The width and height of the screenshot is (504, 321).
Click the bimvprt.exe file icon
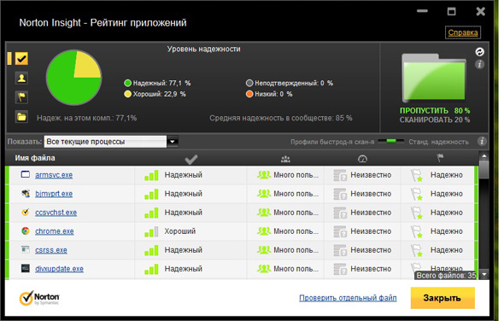[x=26, y=194]
